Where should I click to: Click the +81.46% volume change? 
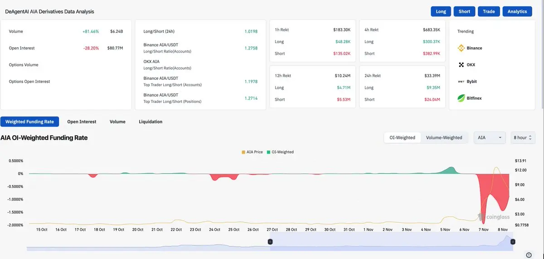point(91,31)
